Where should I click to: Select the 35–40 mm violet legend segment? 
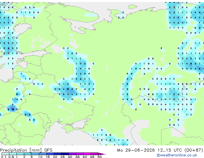click(x=80, y=154)
